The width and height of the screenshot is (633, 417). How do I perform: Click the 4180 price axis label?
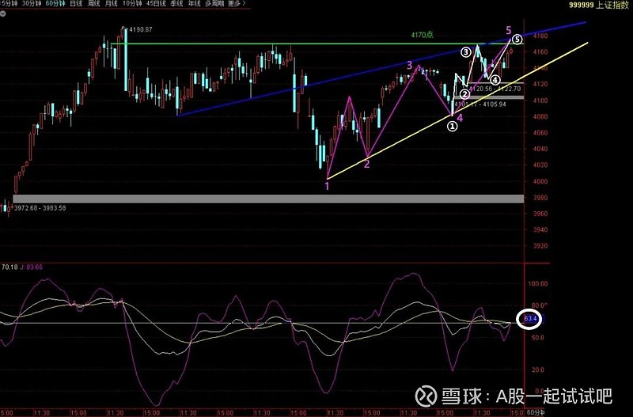coord(540,36)
